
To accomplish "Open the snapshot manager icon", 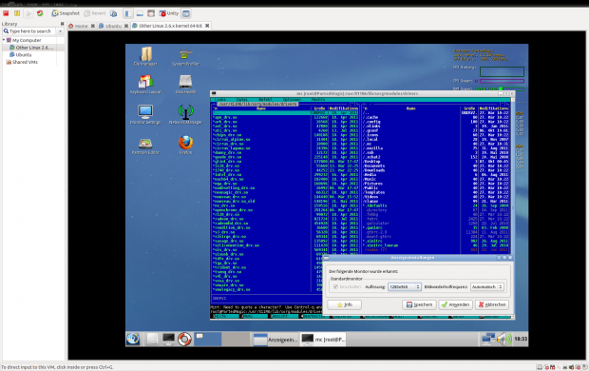I will [x=113, y=13].
